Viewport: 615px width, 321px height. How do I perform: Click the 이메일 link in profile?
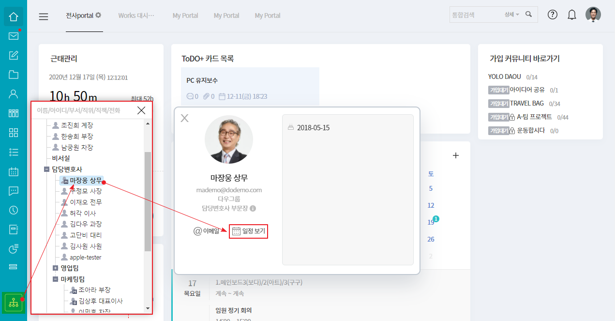coord(207,231)
